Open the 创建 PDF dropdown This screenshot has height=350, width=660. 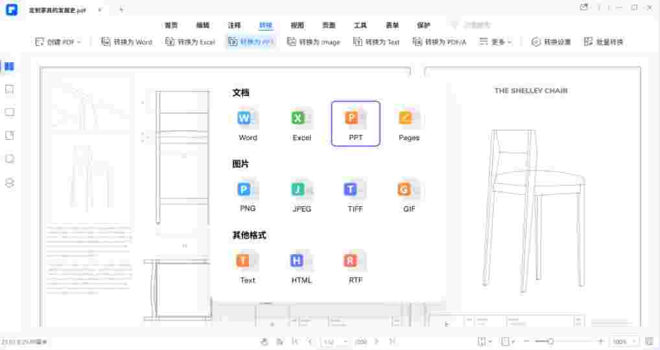(58, 41)
